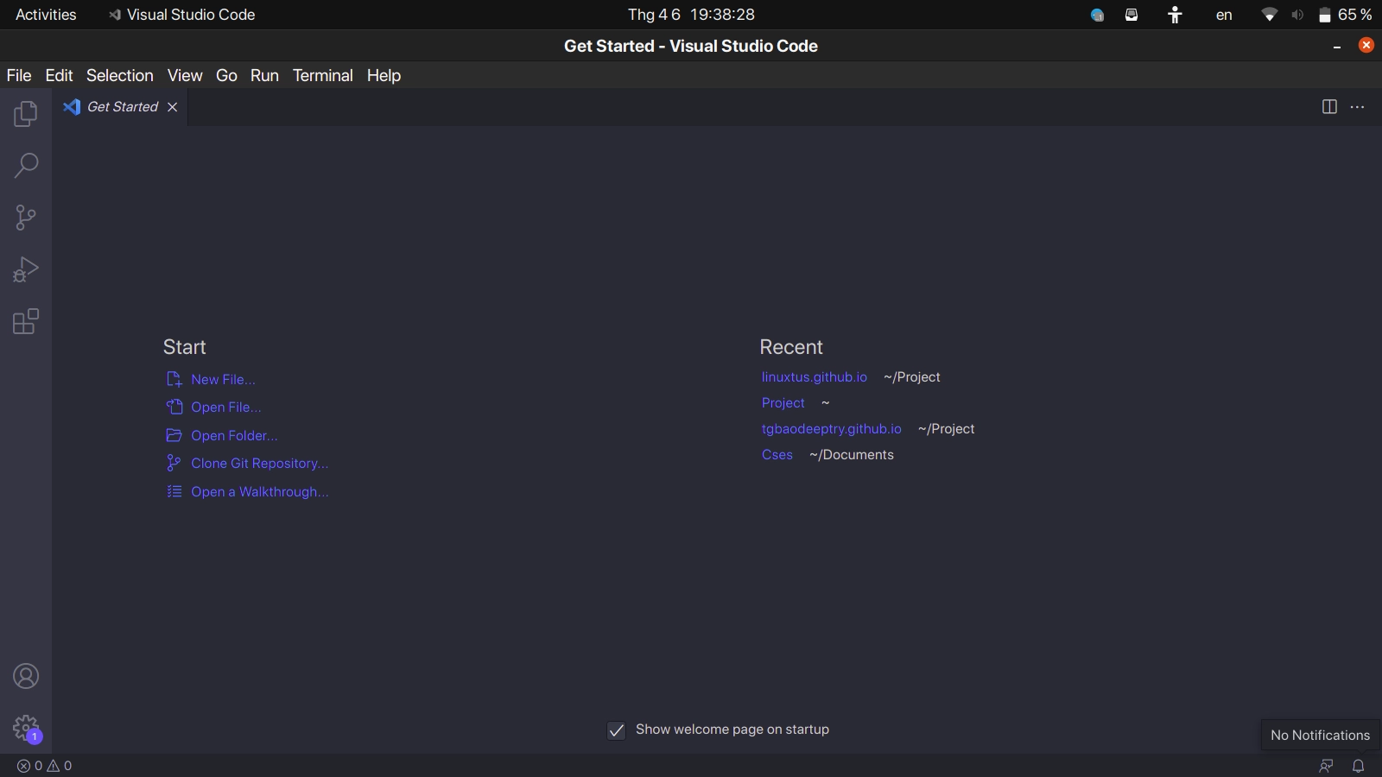Image resolution: width=1382 pixels, height=777 pixels.
Task: Click the Clone Git Repository... link
Action: click(x=247, y=463)
